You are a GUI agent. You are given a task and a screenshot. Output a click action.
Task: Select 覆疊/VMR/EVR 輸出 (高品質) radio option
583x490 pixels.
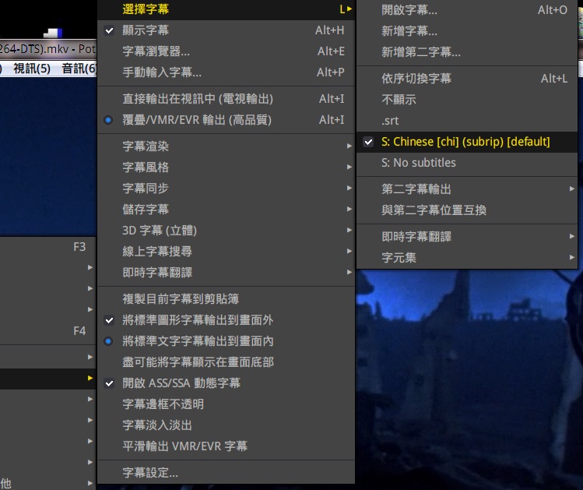tap(226, 120)
